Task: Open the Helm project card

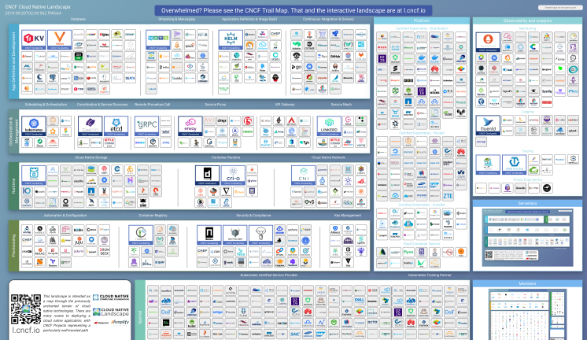Action: 231,39
